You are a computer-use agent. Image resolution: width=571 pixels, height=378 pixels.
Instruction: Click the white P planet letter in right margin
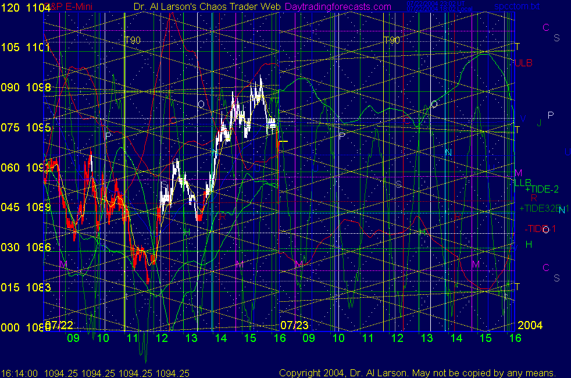tap(551, 115)
